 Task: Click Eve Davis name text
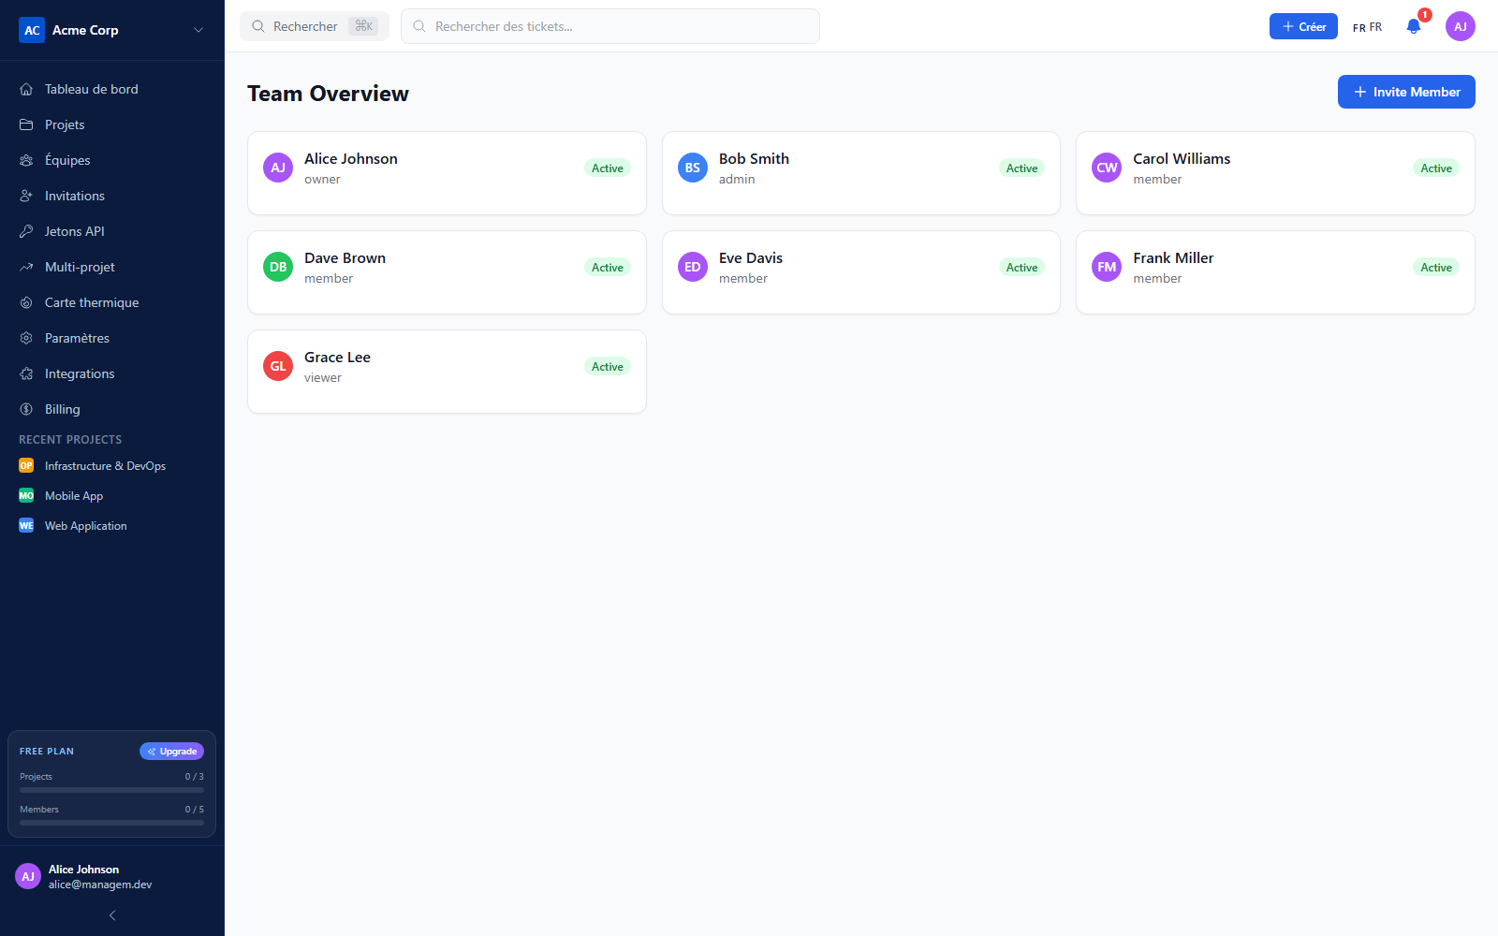pyautogui.click(x=751, y=258)
